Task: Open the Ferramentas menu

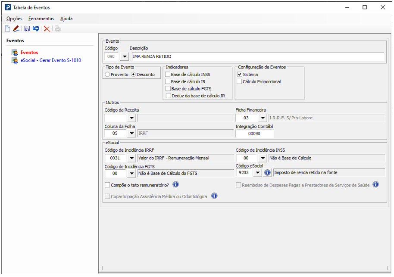Action: pos(41,19)
